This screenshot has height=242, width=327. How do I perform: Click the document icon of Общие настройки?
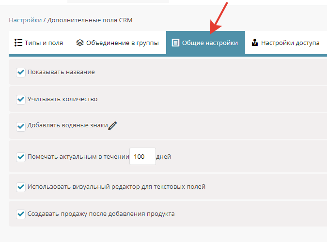tap(175, 43)
